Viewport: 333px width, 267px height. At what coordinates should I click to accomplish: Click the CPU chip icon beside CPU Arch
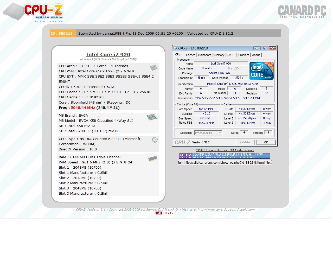(x=154, y=67)
